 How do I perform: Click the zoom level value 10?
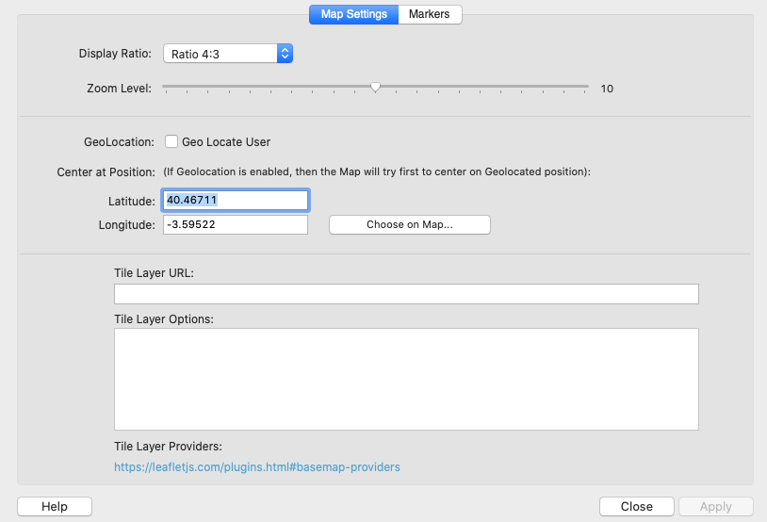607,89
